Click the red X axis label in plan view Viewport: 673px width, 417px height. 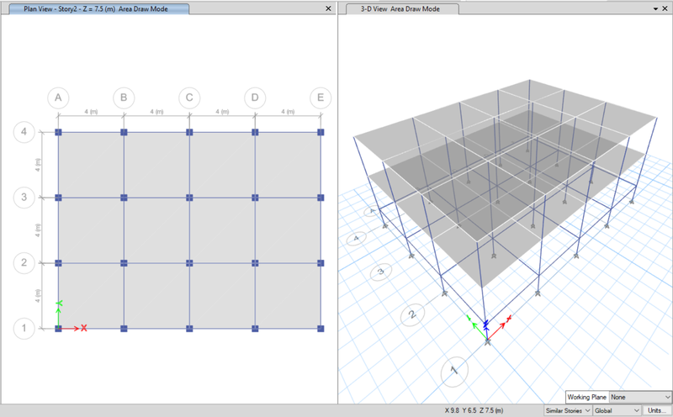coord(83,328)
